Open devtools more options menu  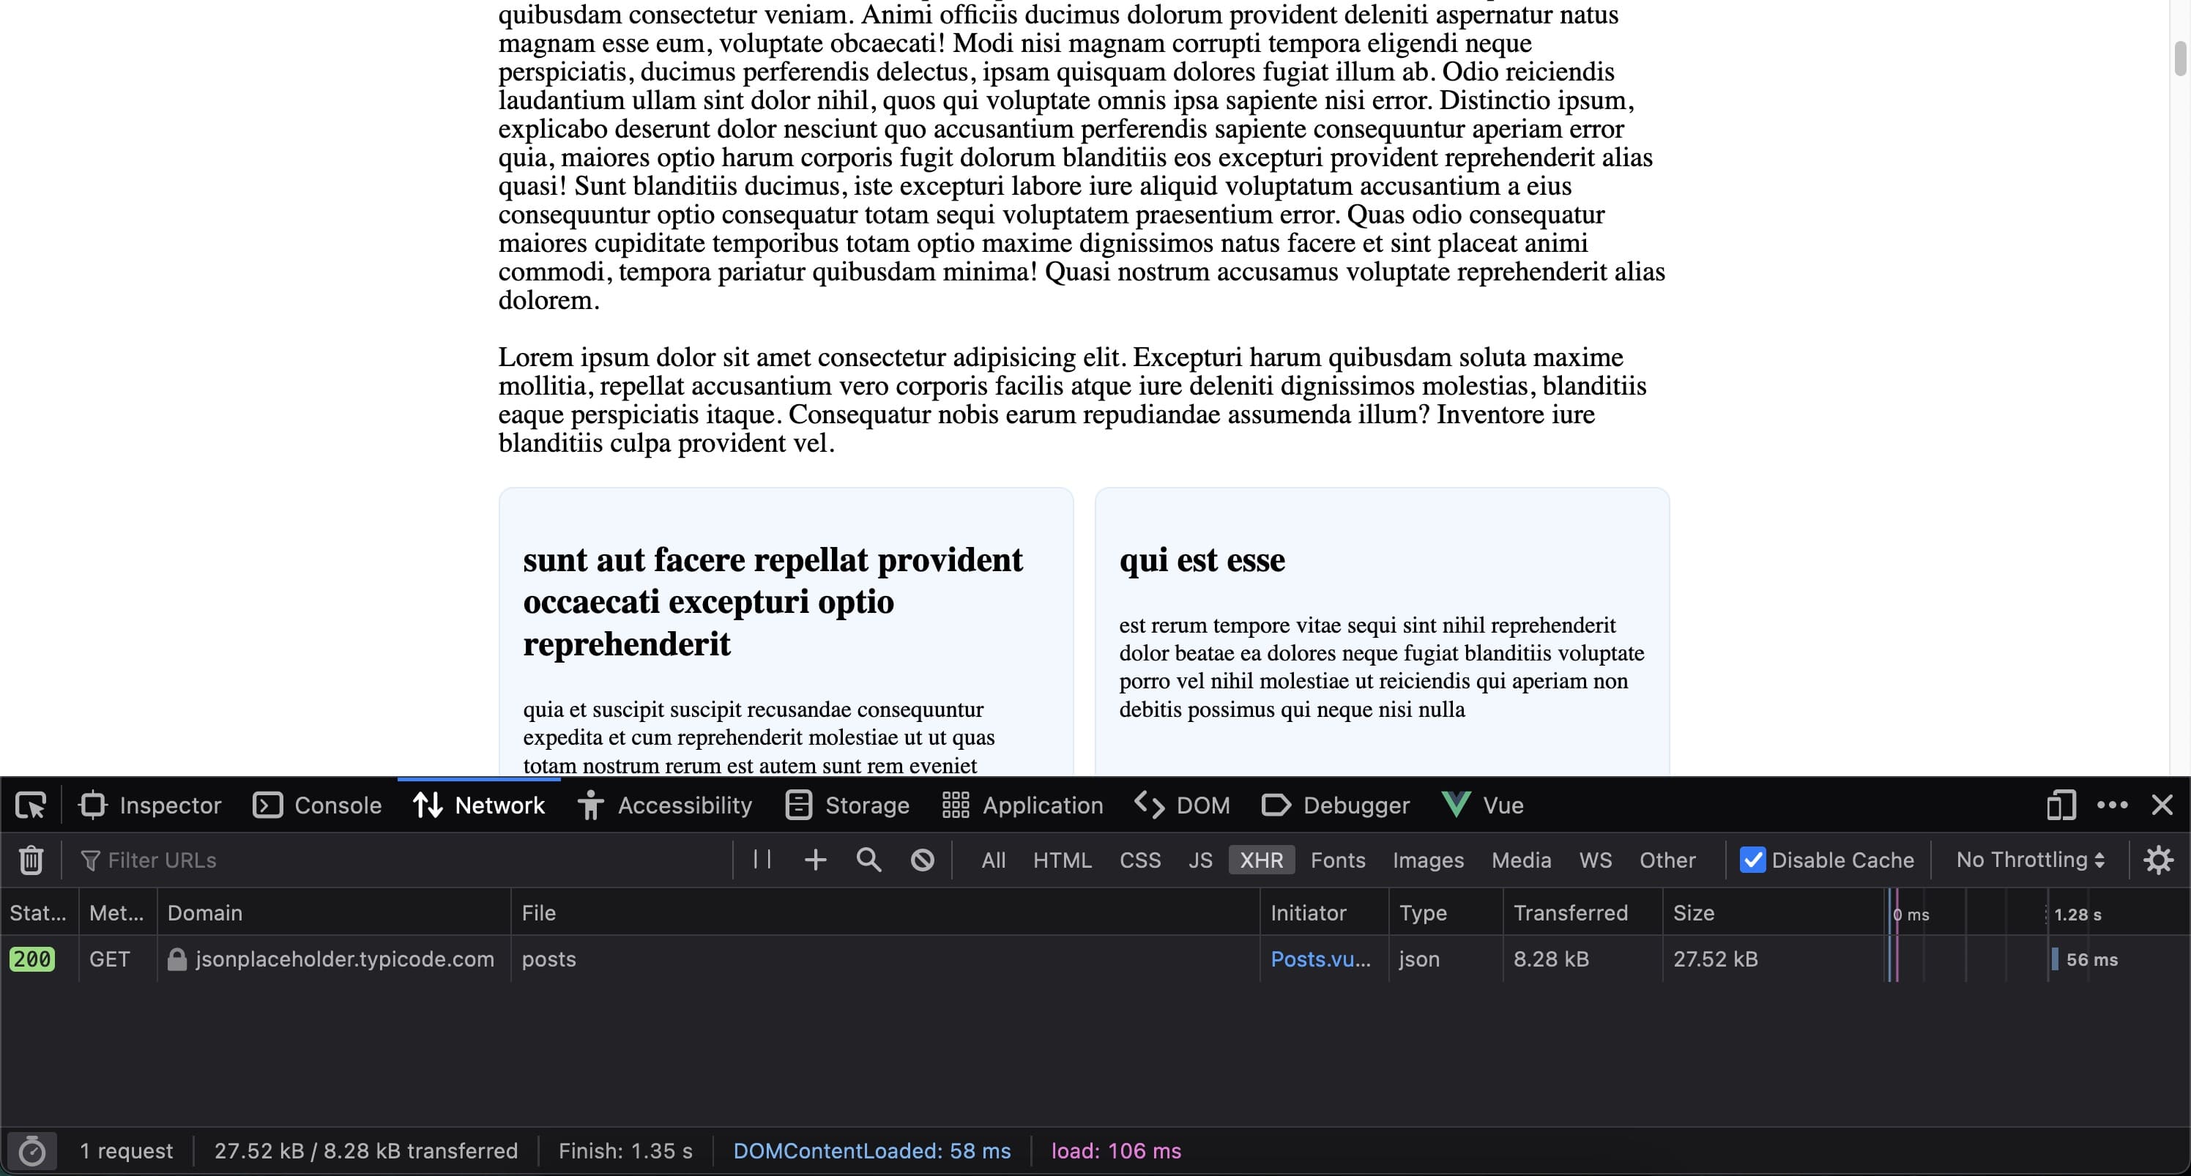2112,805
